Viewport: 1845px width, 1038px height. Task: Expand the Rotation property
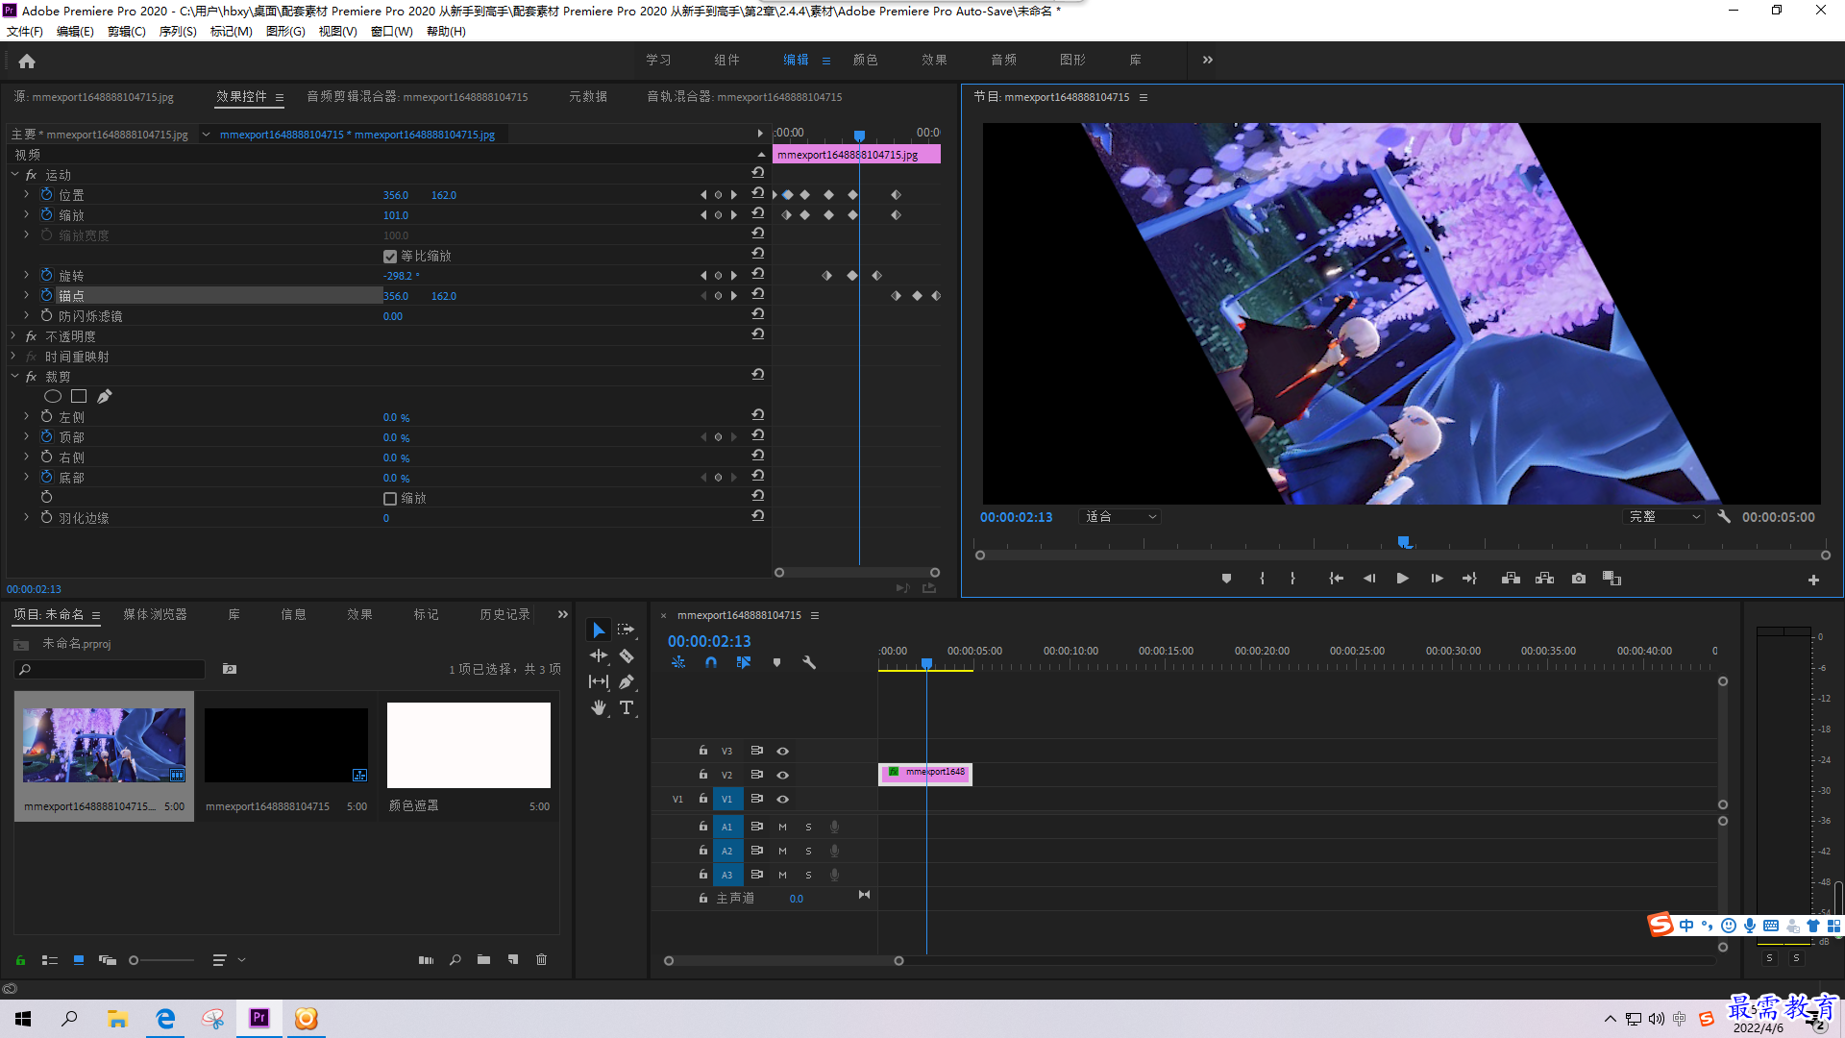pyautogui.click(x=27, y=275)
